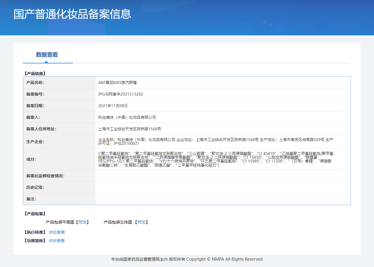
Task: Click the 【执行标准】 label
Action: pos(35,232)
